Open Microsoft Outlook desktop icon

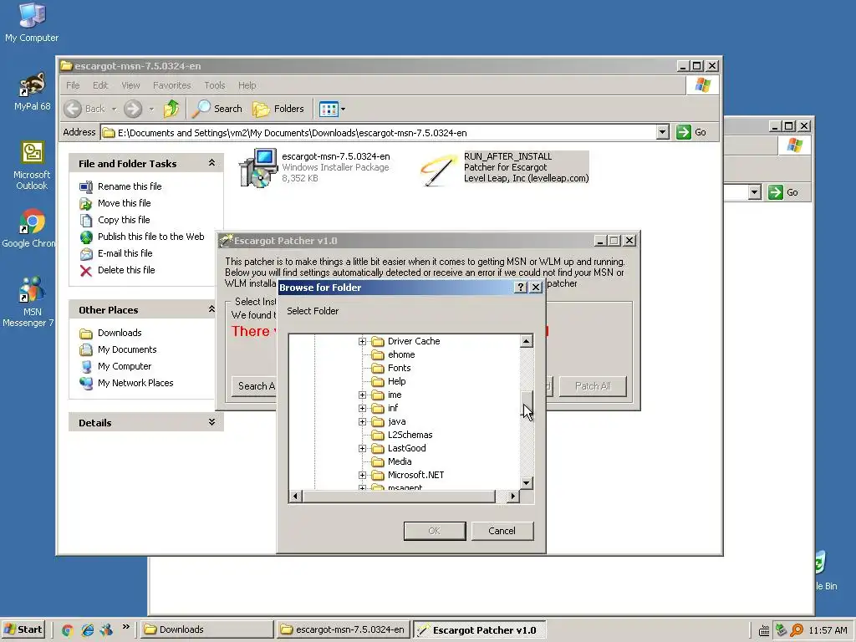32,165
